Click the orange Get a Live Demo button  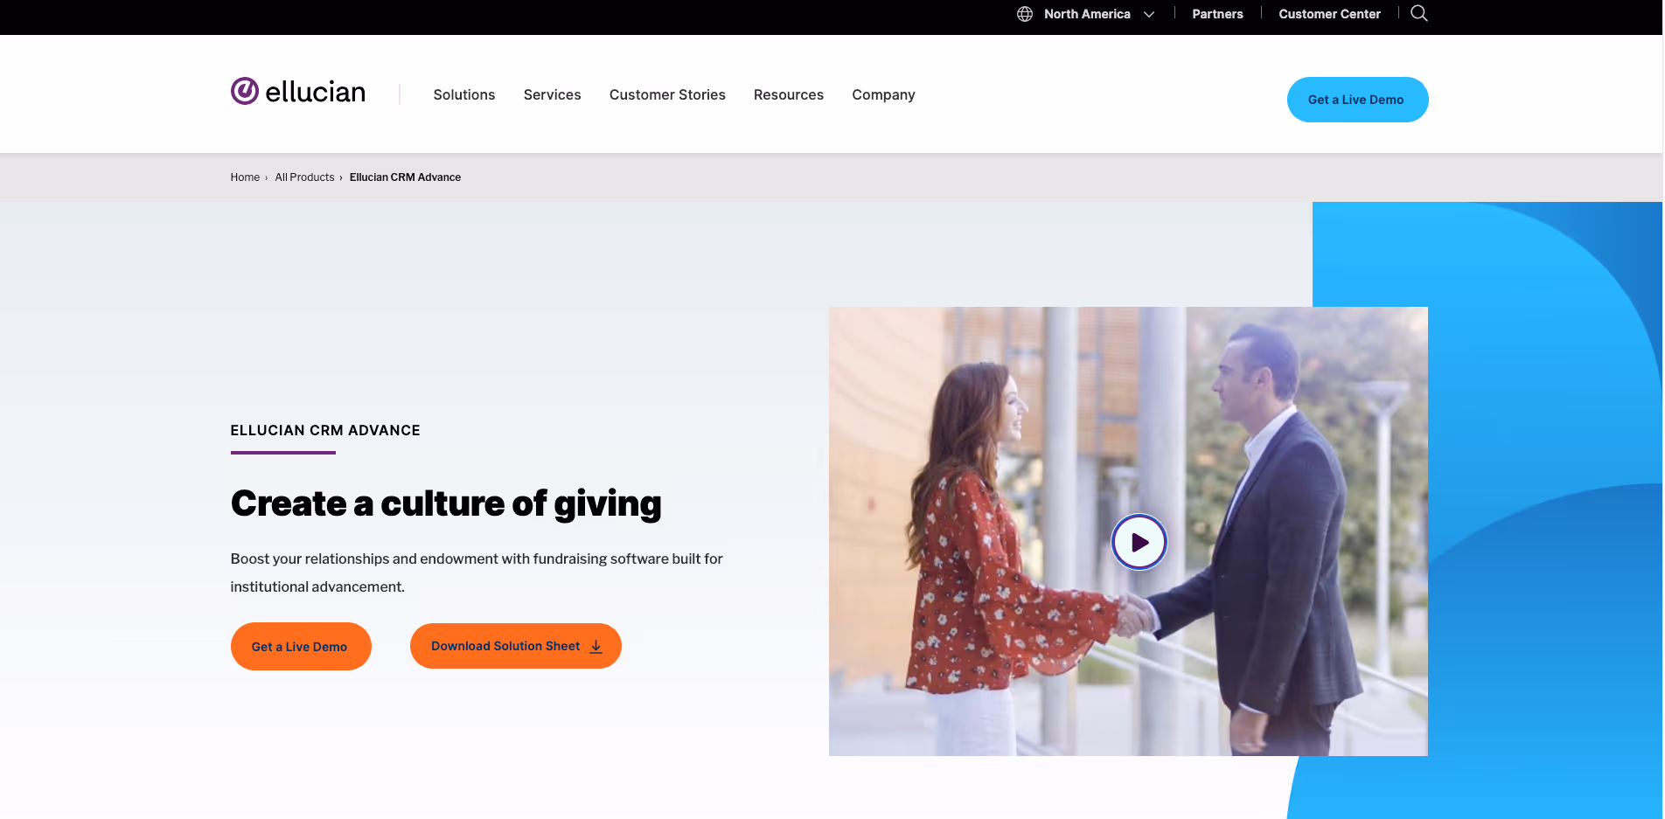(301, 647)
